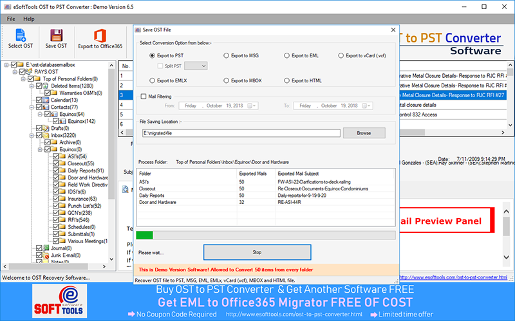This screenshot has height=321, width=515.
Task: Click the File Saving Location path field
Action: (241, 133)
